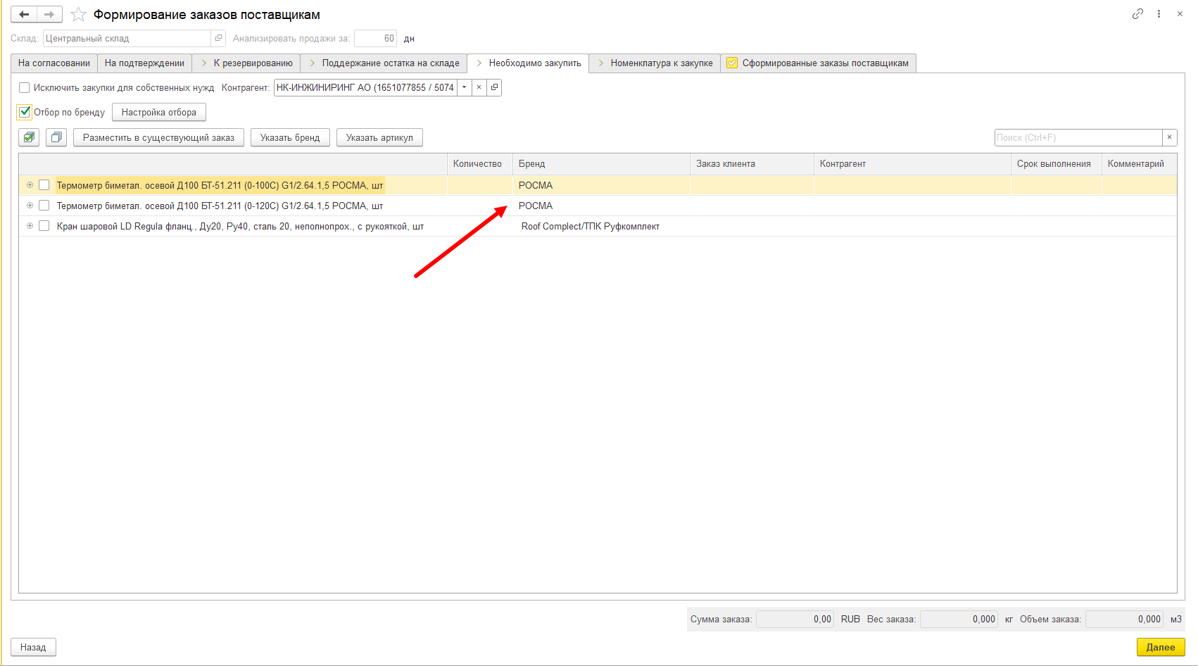
Task: Check row 'Кран шаровой LD Regula'
Action: (44, 226)
